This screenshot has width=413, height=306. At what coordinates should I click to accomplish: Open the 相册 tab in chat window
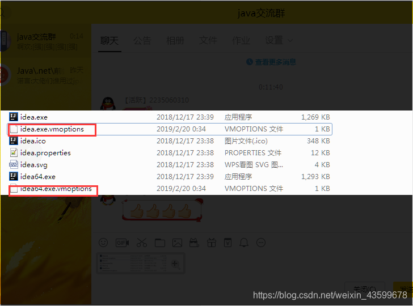[175, 41]
